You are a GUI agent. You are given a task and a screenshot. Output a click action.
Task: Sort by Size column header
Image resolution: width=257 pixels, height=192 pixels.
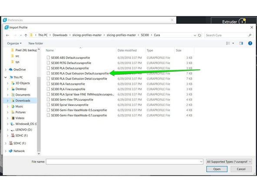click(179, 51)
